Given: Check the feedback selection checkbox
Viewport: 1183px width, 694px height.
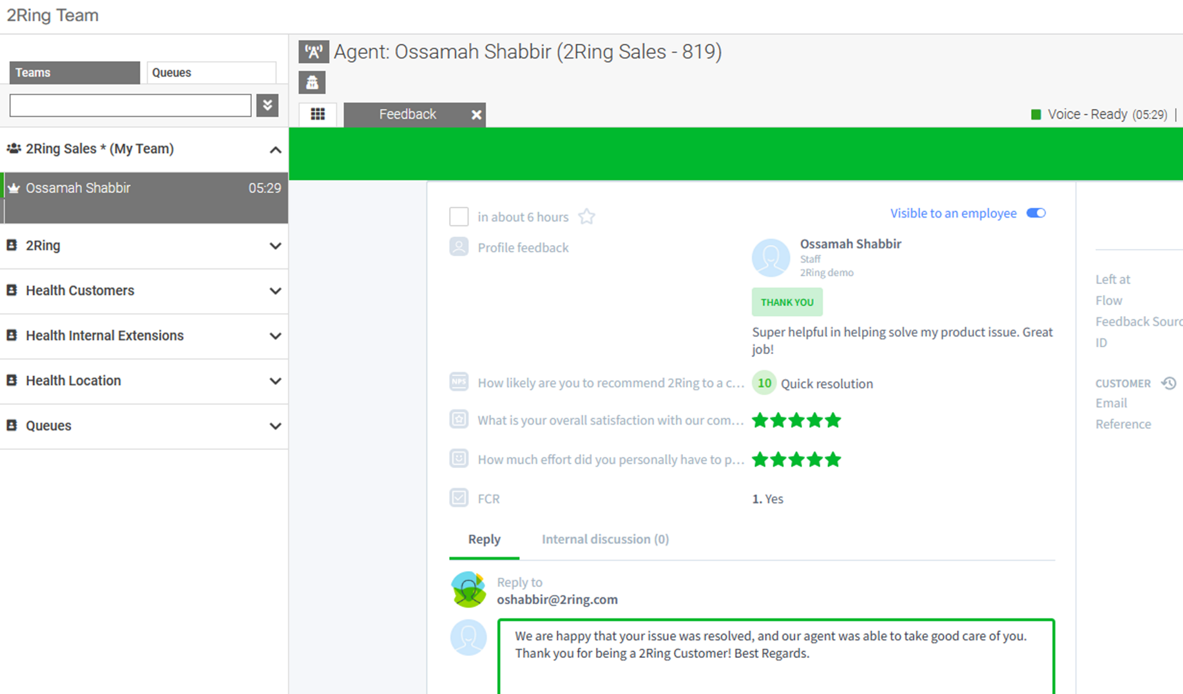Looking at the screenshot, I should tap(459, 217).
